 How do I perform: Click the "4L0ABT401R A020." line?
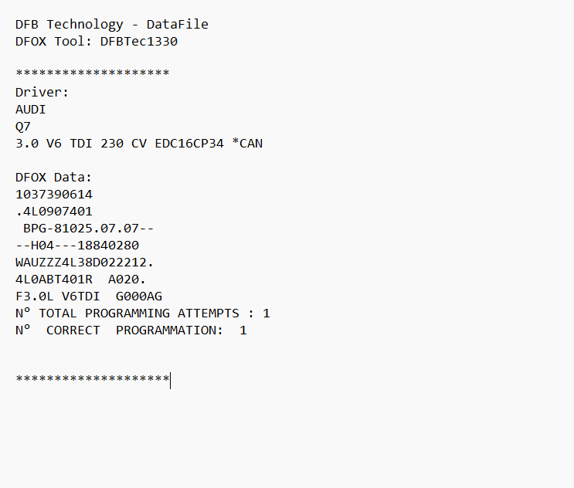point(80,280)
